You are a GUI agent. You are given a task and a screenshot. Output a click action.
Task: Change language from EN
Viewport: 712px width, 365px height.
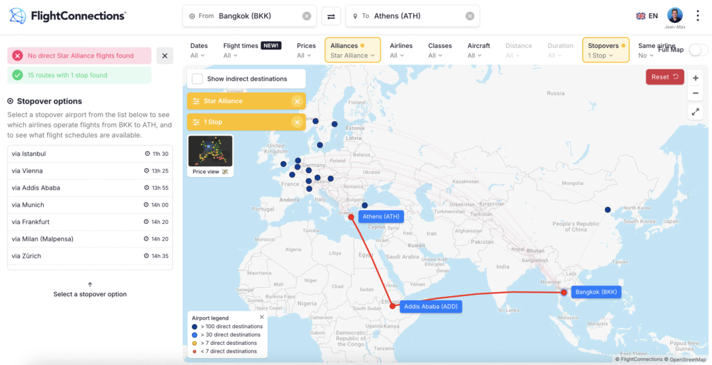[x=647, y=16]
